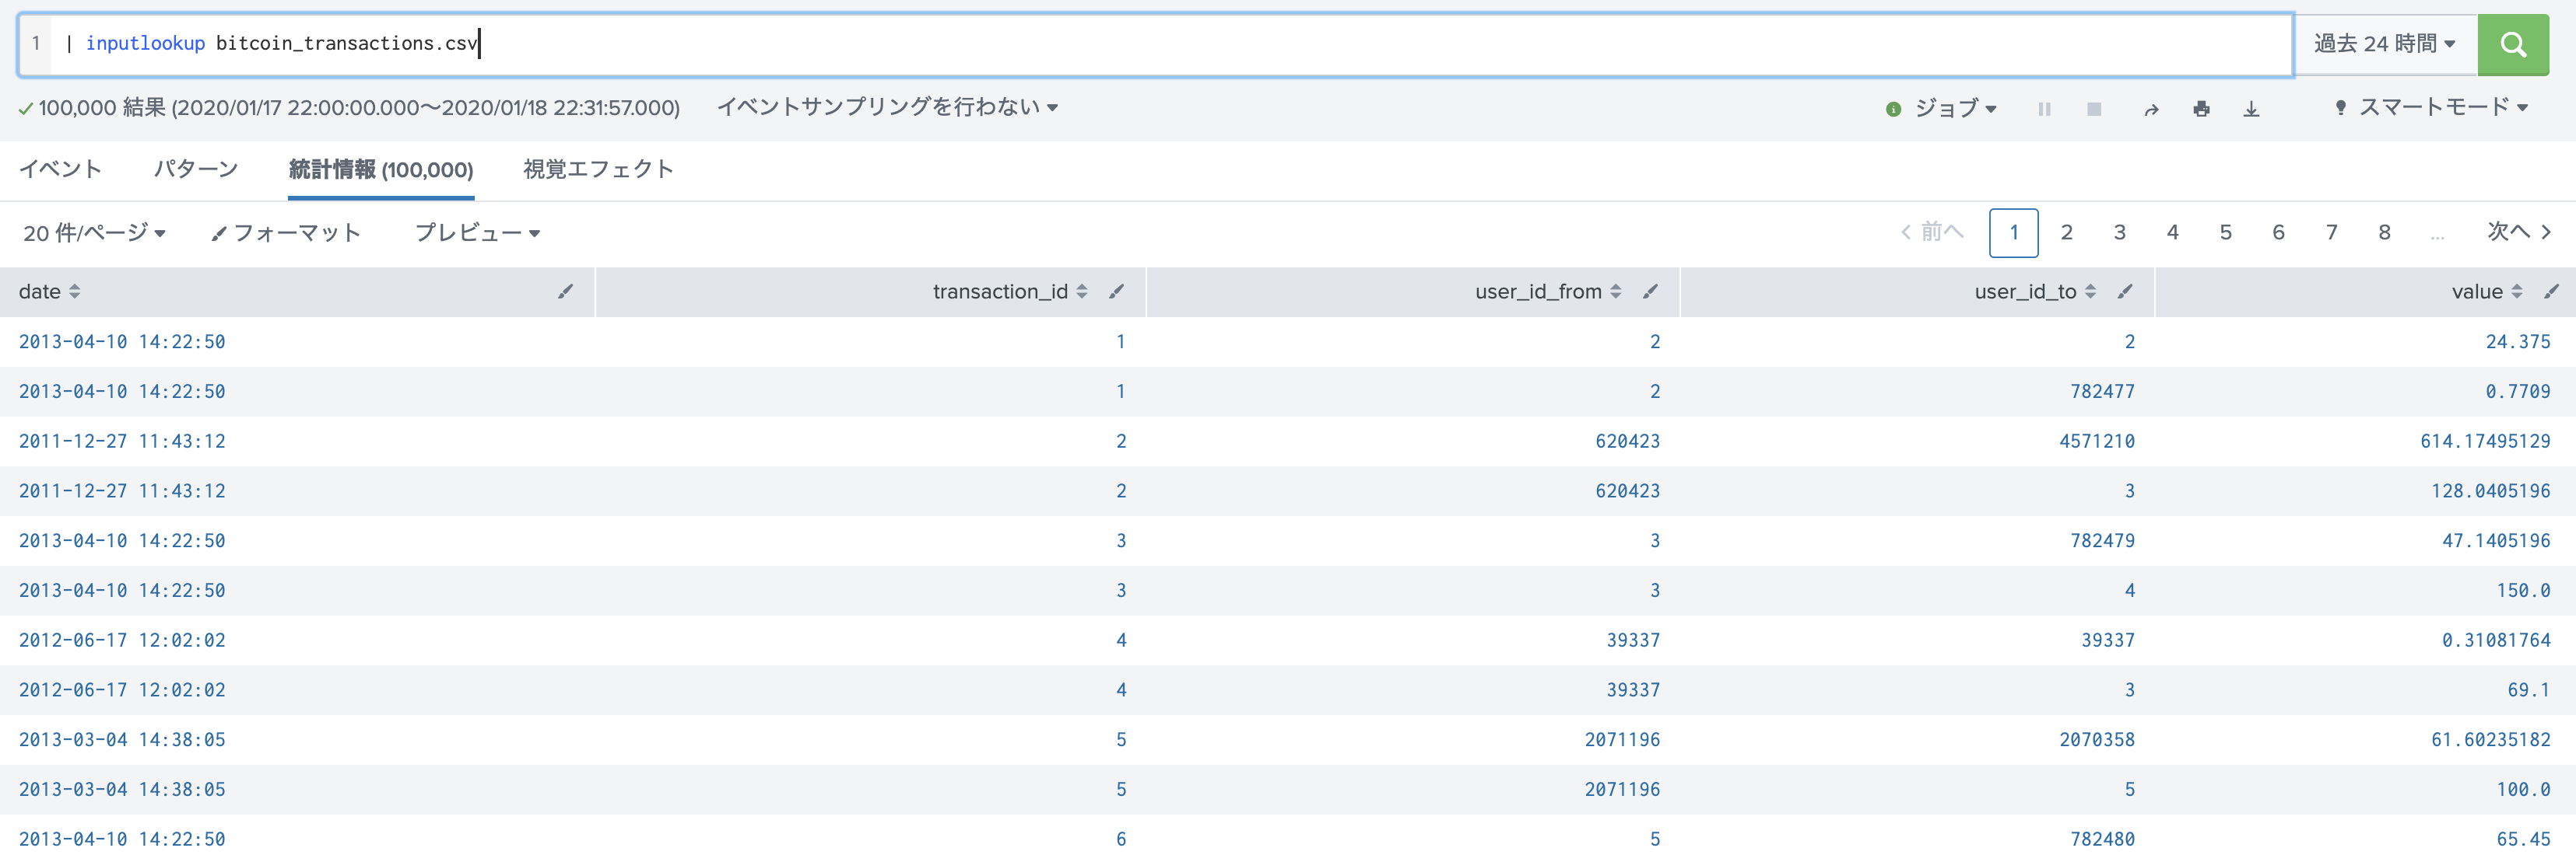This screenshot has width=2576, height=855.
Task: Click the print results icon
Action: pyautogui.click(x=2201, y=109)
